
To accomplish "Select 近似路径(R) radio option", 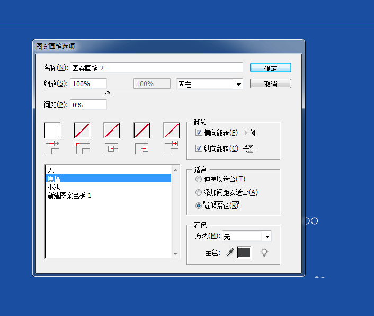I will tap(199, 206).
